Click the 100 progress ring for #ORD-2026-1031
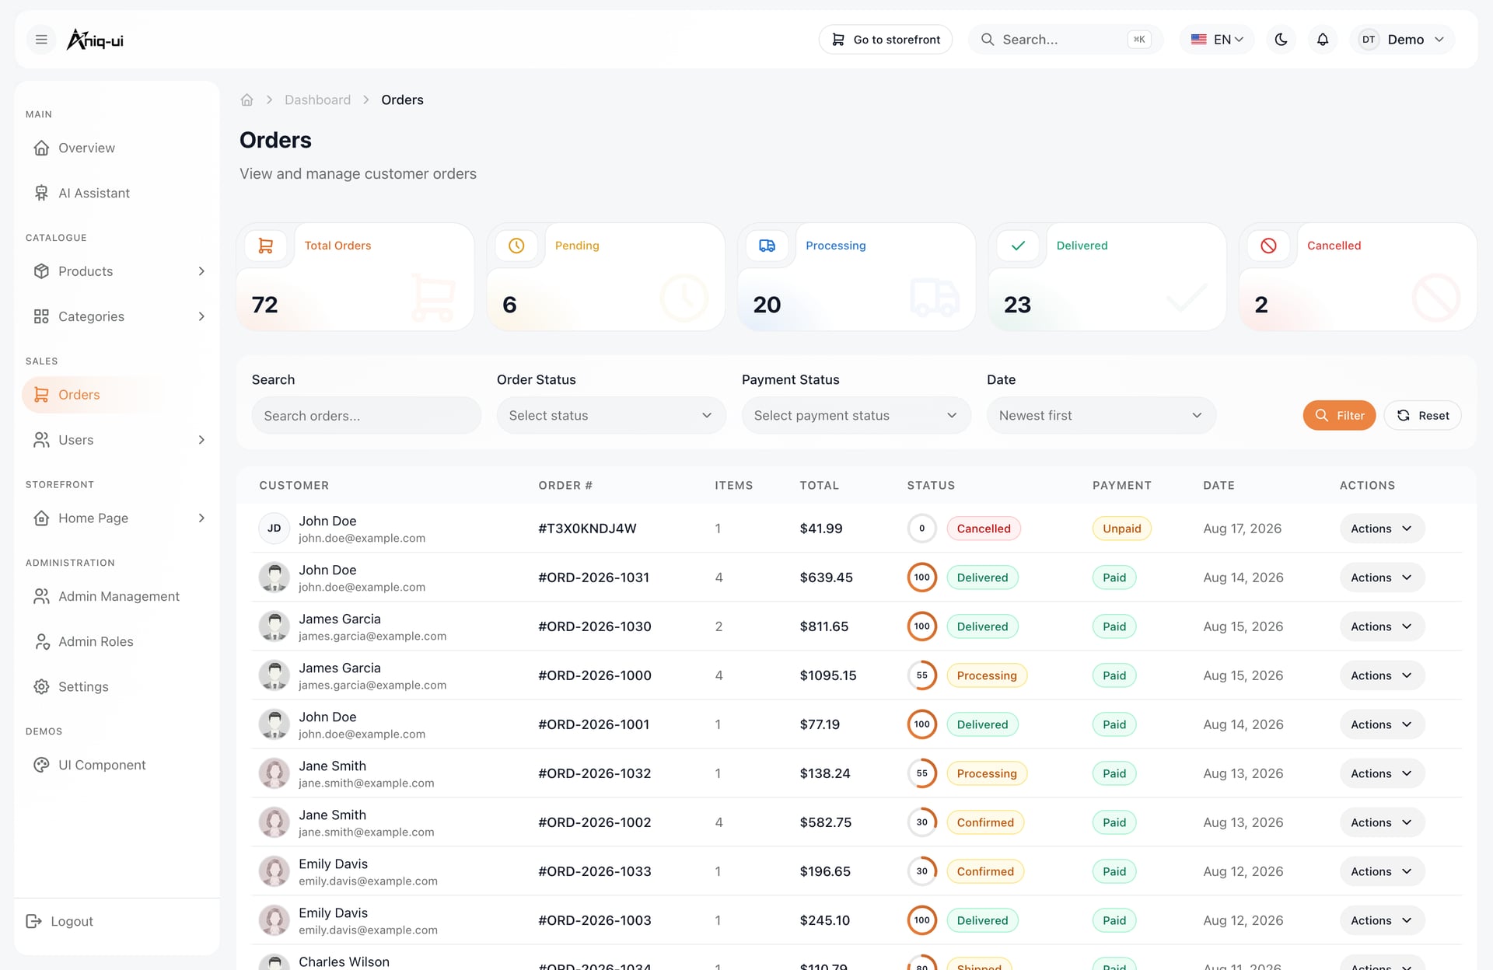 point(921,577)
